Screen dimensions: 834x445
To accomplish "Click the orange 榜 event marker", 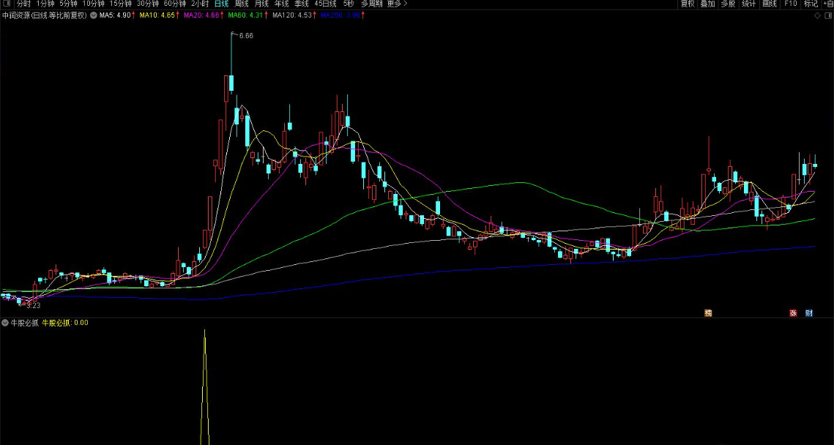I will point(708,313).
